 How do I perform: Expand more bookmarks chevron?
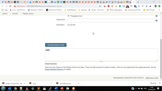[x=159, y=10]
